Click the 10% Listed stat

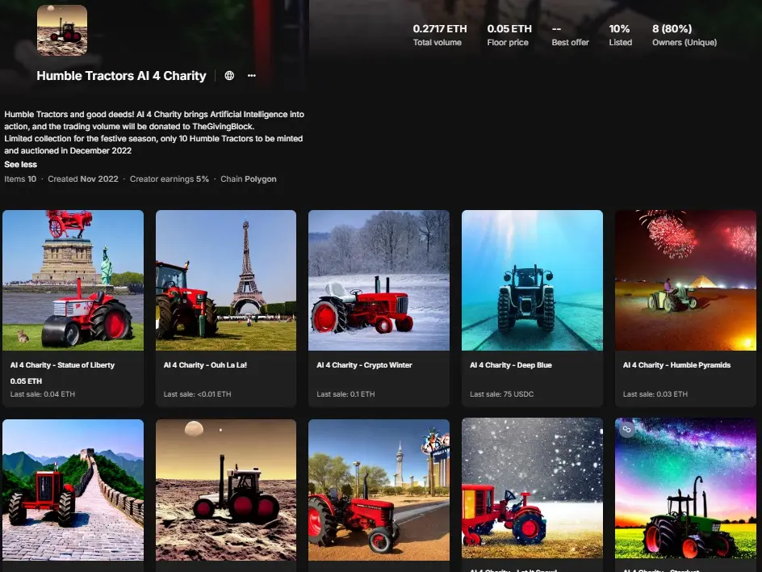pos(621,35)
